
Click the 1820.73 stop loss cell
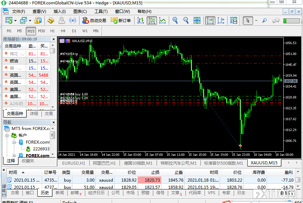coord(149,180)
